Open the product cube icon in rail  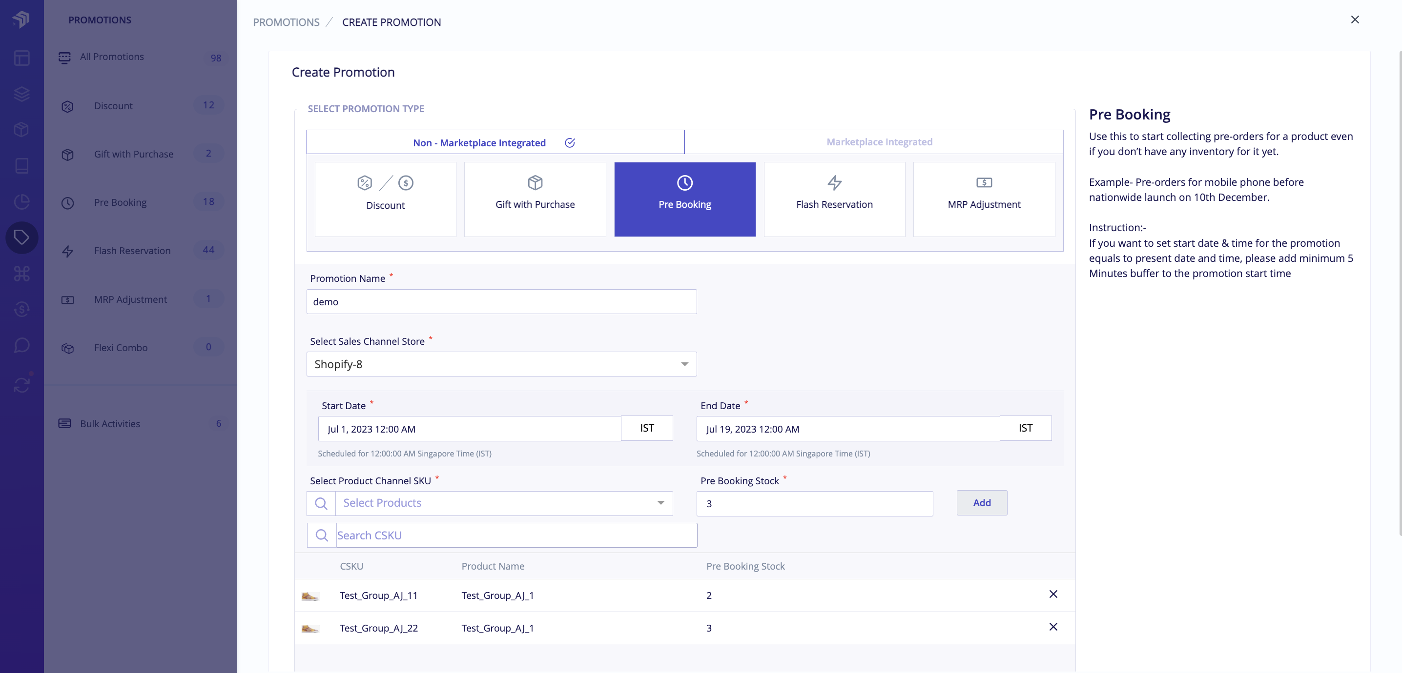pyautogui.click(x=21, y=130)
